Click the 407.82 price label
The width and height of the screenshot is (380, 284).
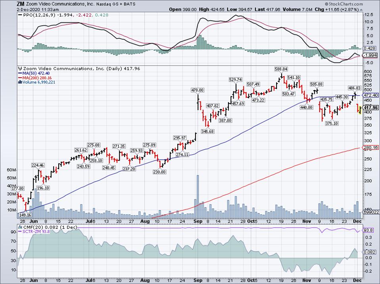coord(213,106)
